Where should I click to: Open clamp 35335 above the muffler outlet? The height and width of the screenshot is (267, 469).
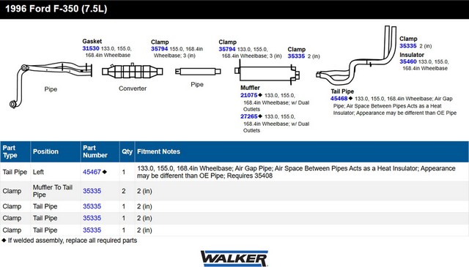(296, 56)
